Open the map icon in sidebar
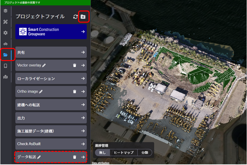The image size is (247, 165). 6,77
